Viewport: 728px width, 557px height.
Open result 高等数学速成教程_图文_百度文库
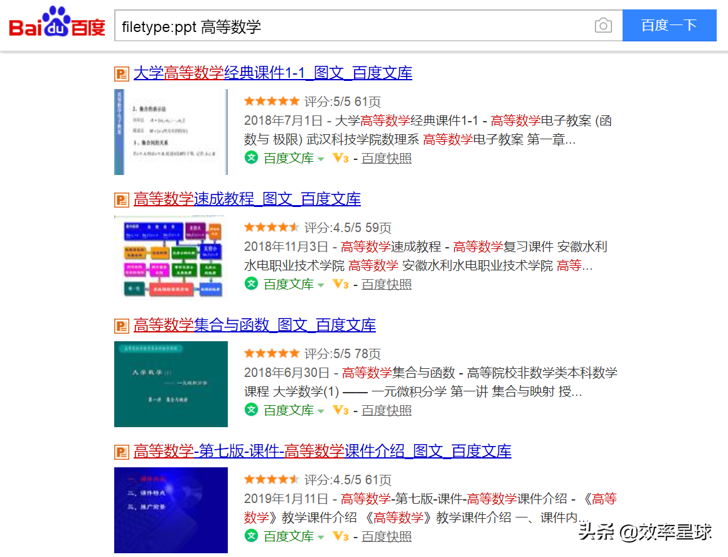(x=247, y=199)
